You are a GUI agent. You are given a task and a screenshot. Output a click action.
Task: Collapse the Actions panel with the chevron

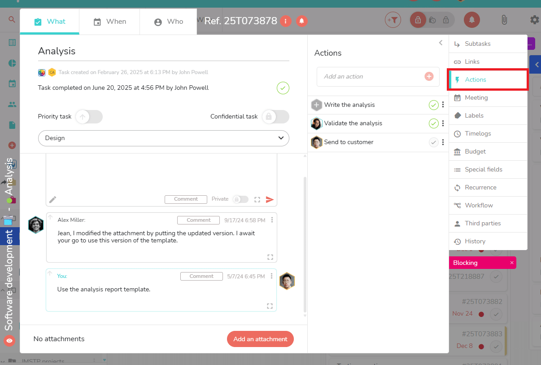[x=440, y=43]
